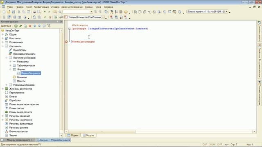This screenshot has width=262, height=147.
Task: Select the ПоступлениеТоваров tree item
Action: (x=24, y=58)
